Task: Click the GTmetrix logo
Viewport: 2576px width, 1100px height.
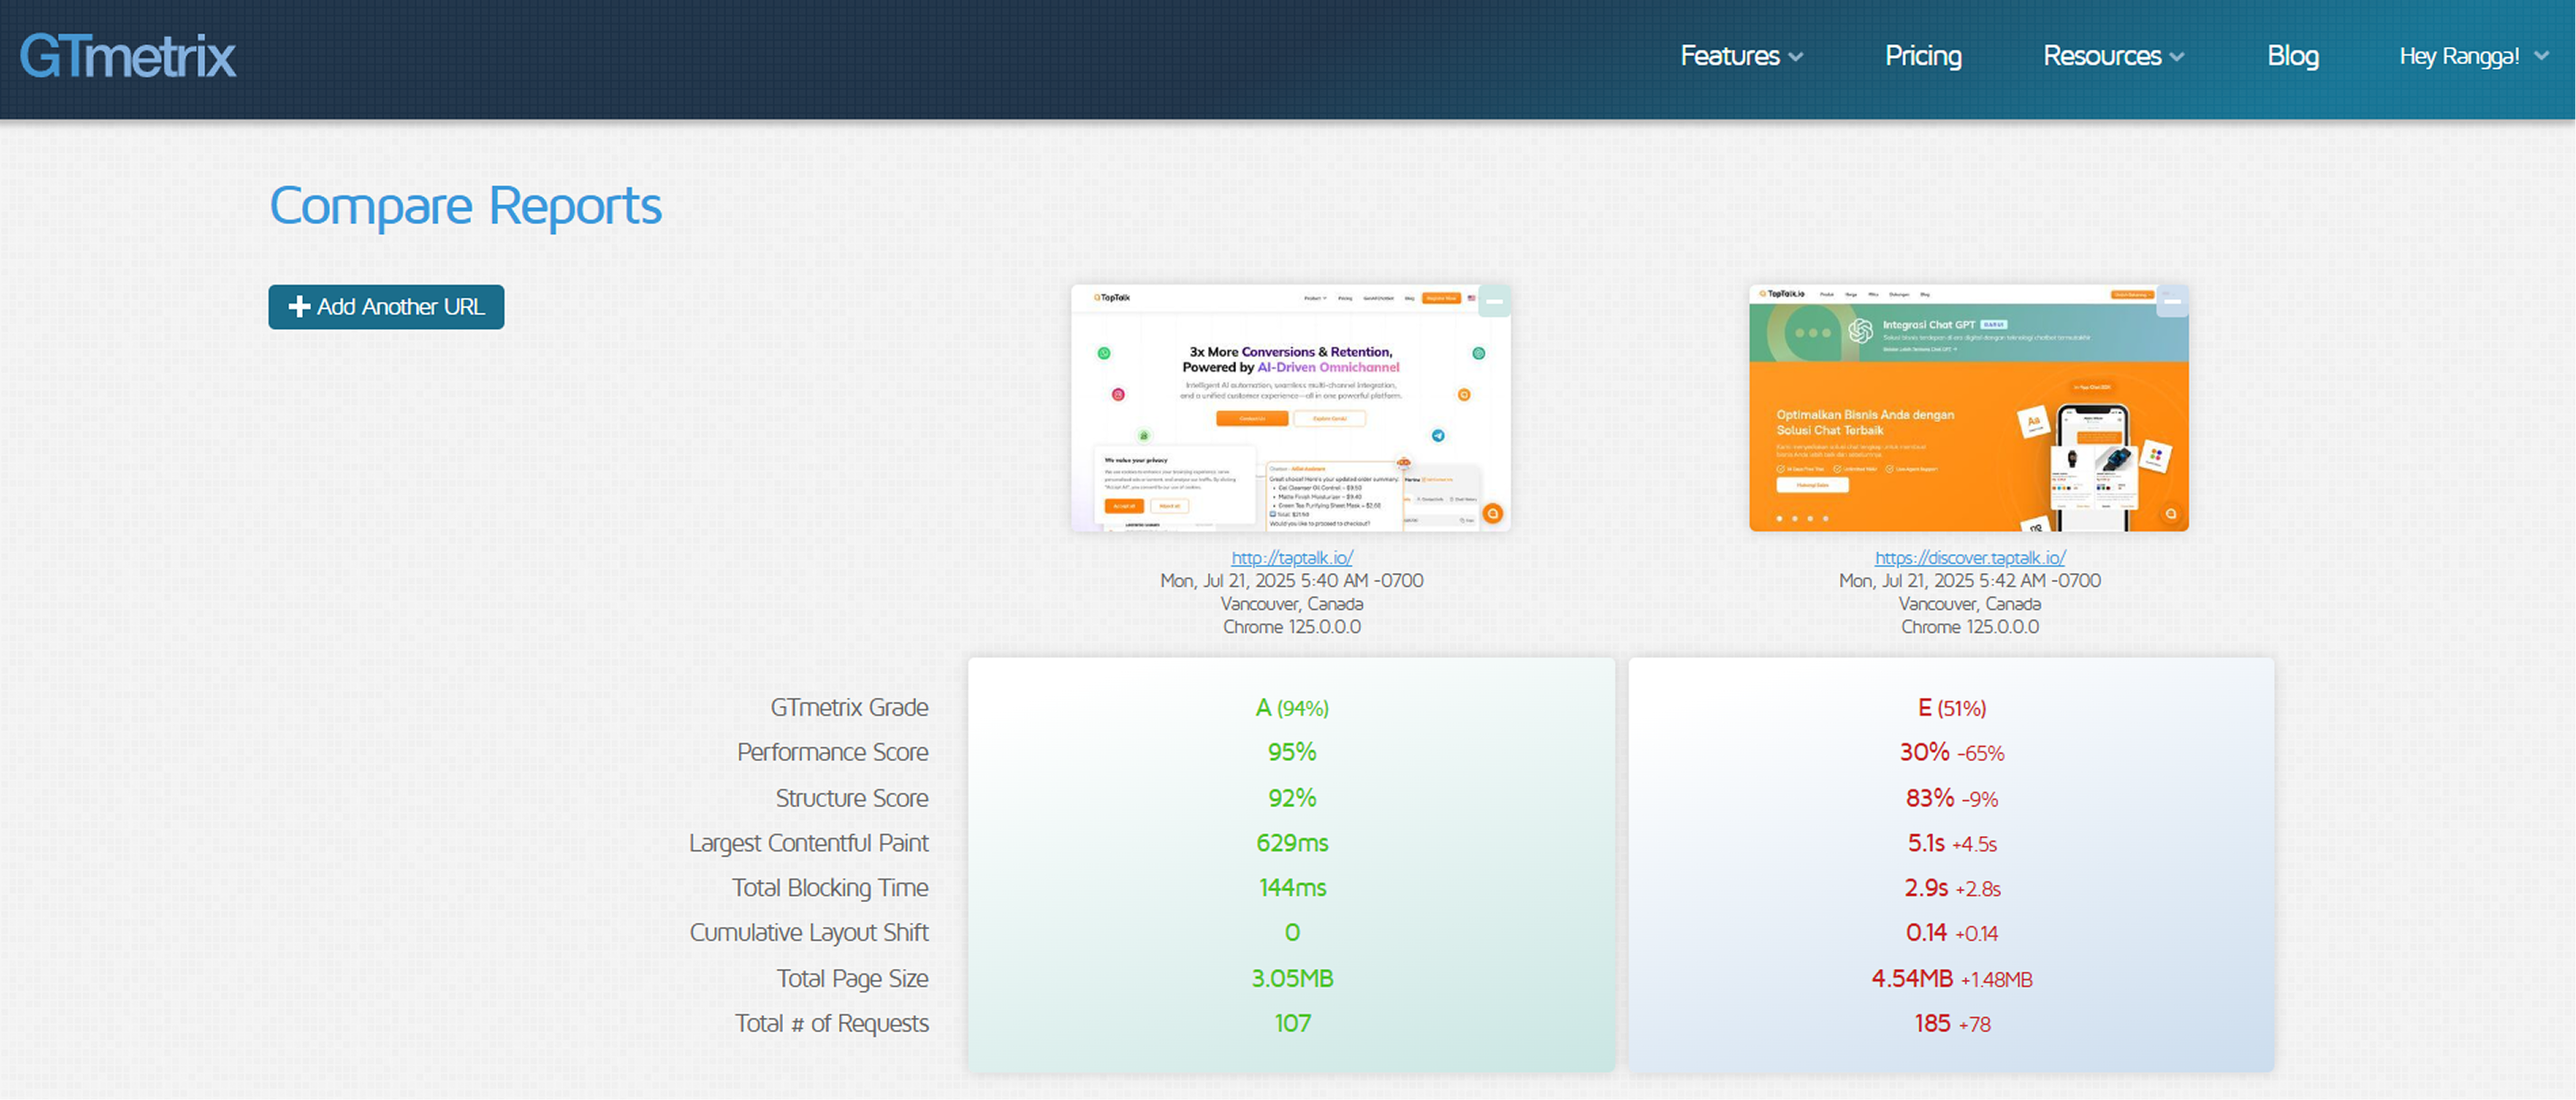Action: coord(128,56)
